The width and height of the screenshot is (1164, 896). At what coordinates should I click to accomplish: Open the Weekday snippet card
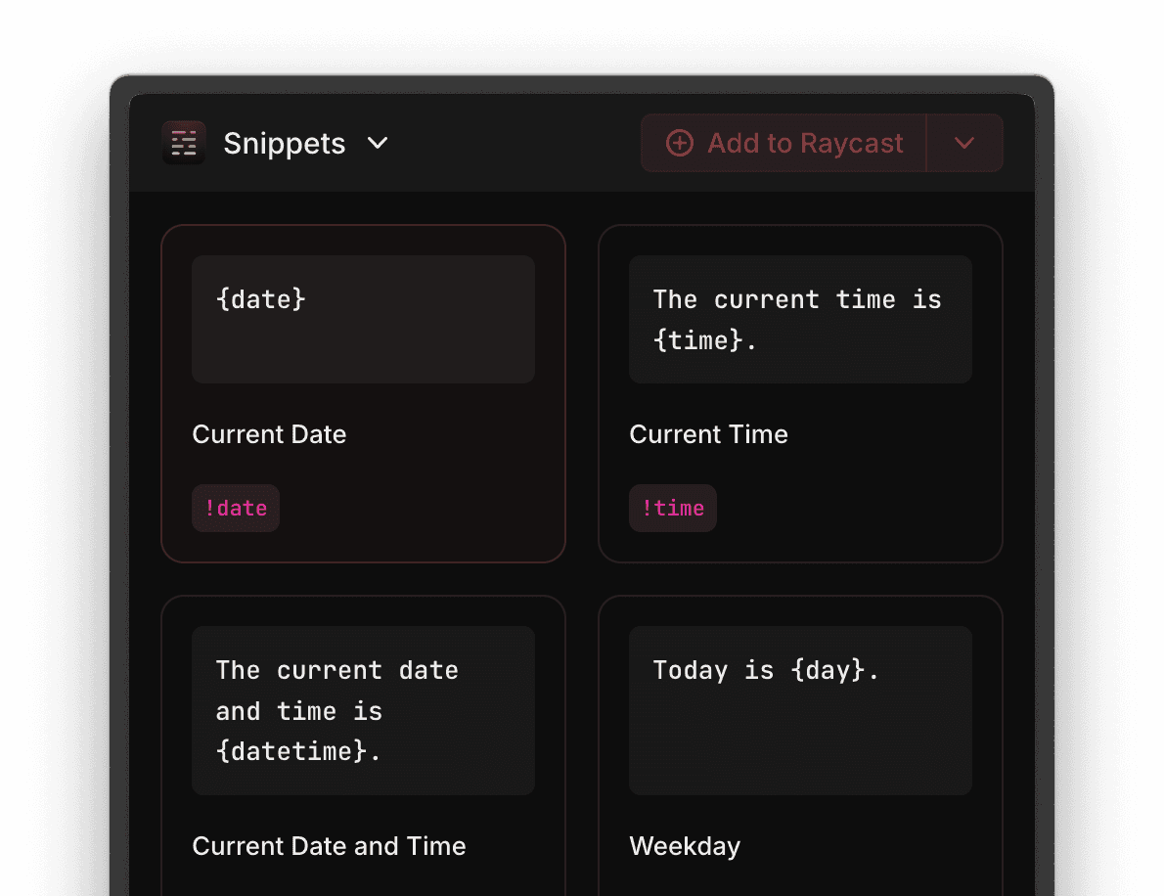coord(800,743)
